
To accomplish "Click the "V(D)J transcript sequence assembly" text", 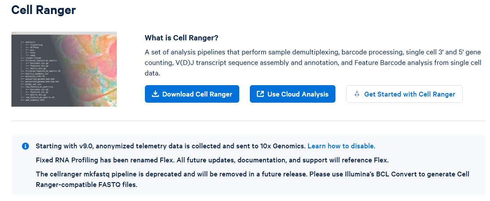I will (233, 62).
